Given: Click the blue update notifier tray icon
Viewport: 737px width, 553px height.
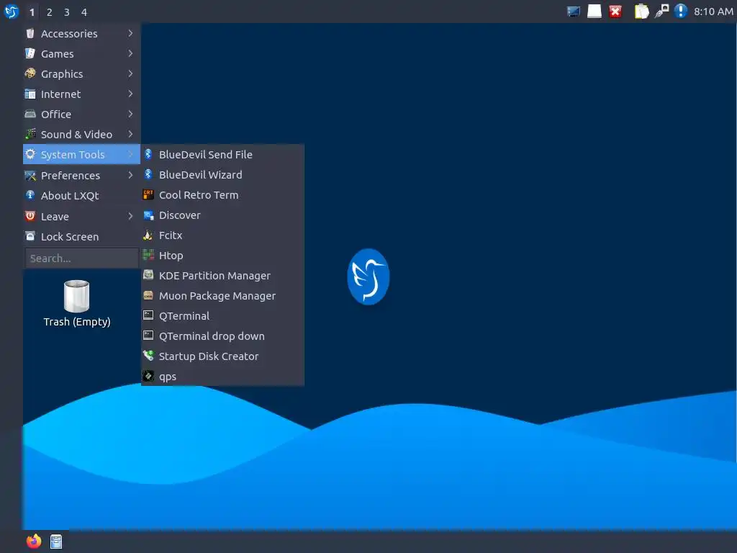Looking at the screenshot, I should click(681, 12).
